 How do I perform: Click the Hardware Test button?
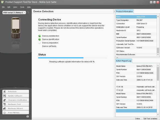point(16,104)
